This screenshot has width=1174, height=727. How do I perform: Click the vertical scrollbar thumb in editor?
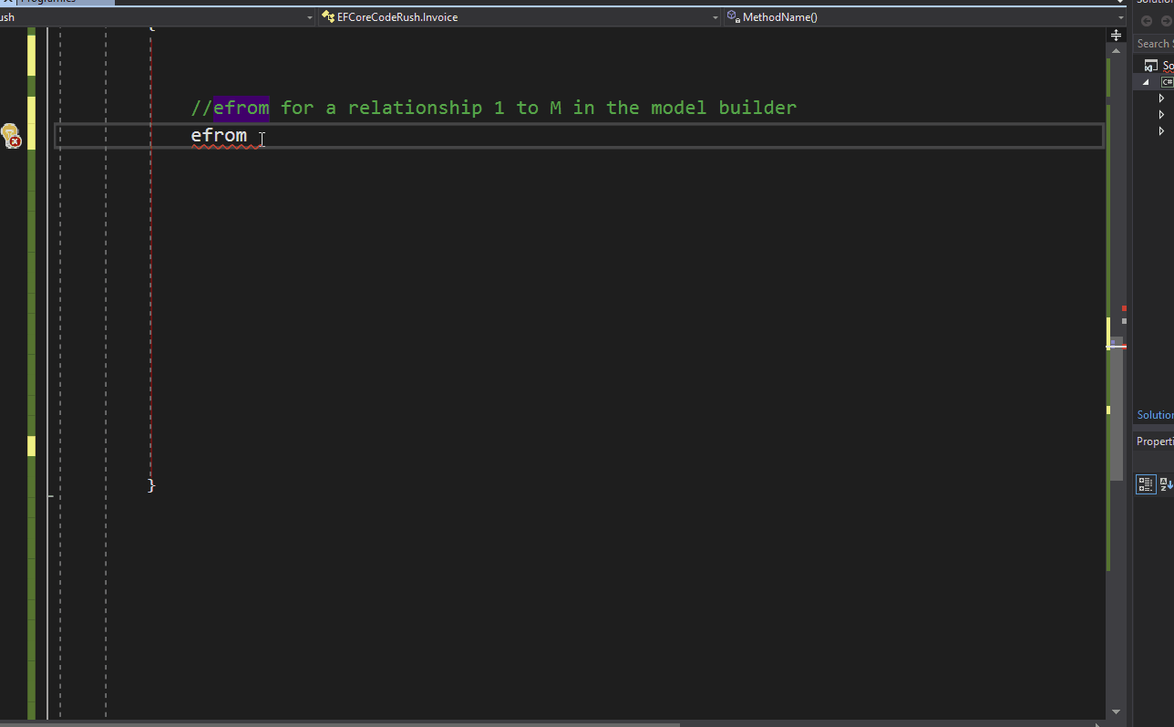click(1117, 410)
